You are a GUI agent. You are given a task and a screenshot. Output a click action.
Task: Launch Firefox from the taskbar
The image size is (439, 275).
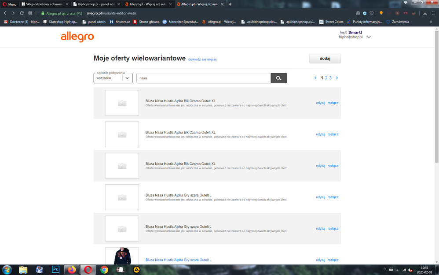(72, 269)
